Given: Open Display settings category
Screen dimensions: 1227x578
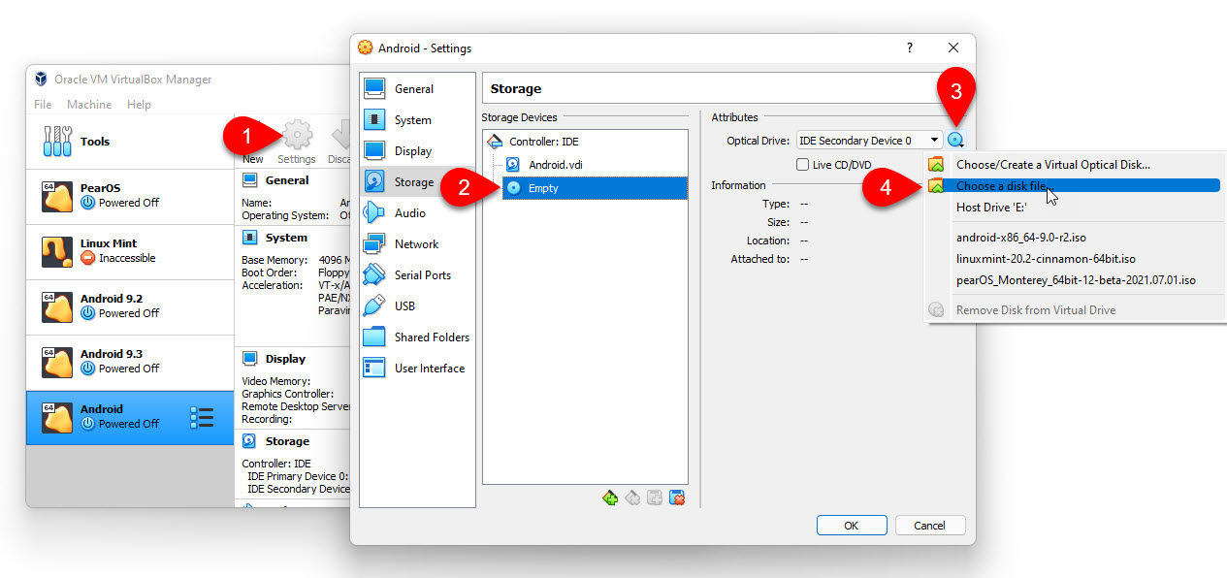Looking at the screenshot, I should click(417, 151).
